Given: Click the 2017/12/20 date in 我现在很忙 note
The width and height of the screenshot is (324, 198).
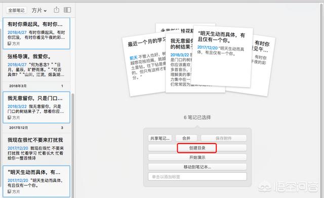Looking at the screenshot, I should click(x=18, y=148).
